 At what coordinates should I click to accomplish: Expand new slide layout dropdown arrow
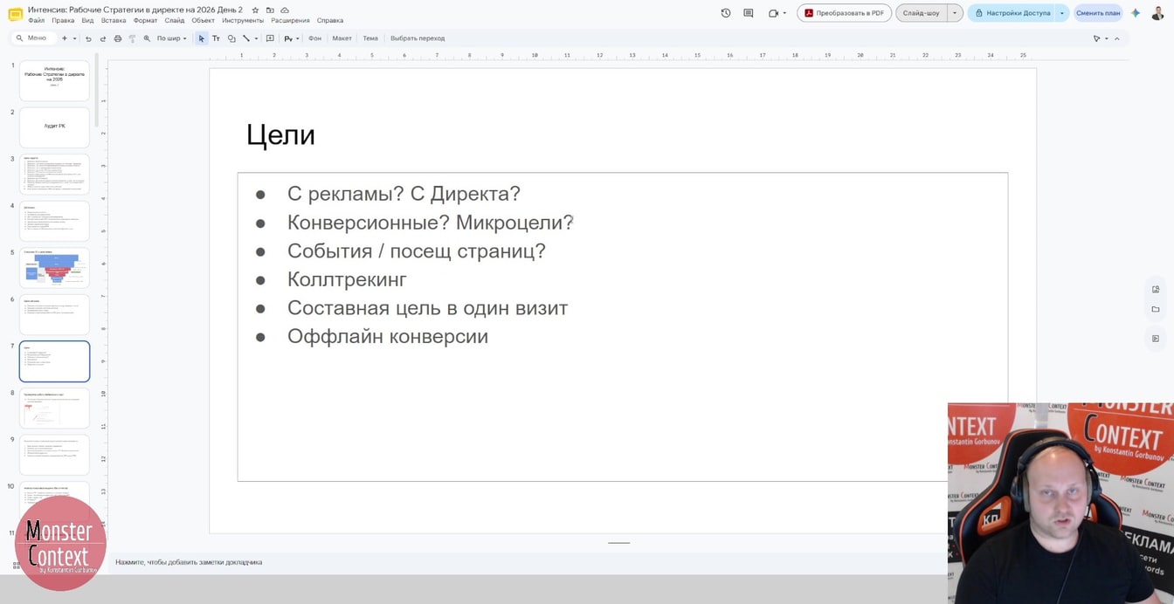(74, 38)
